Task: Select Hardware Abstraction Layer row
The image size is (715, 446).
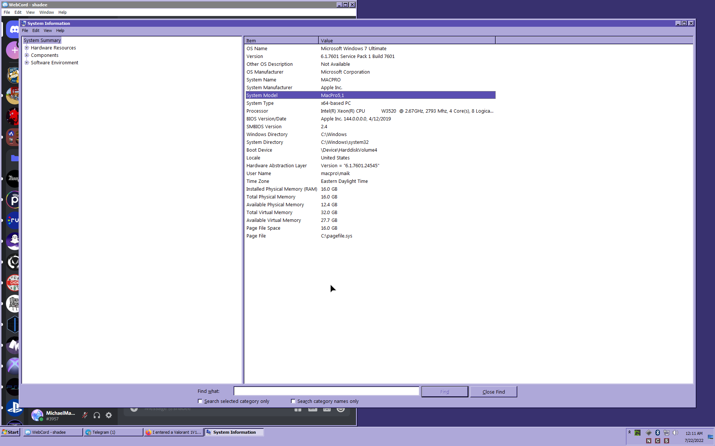Action: 371,165
